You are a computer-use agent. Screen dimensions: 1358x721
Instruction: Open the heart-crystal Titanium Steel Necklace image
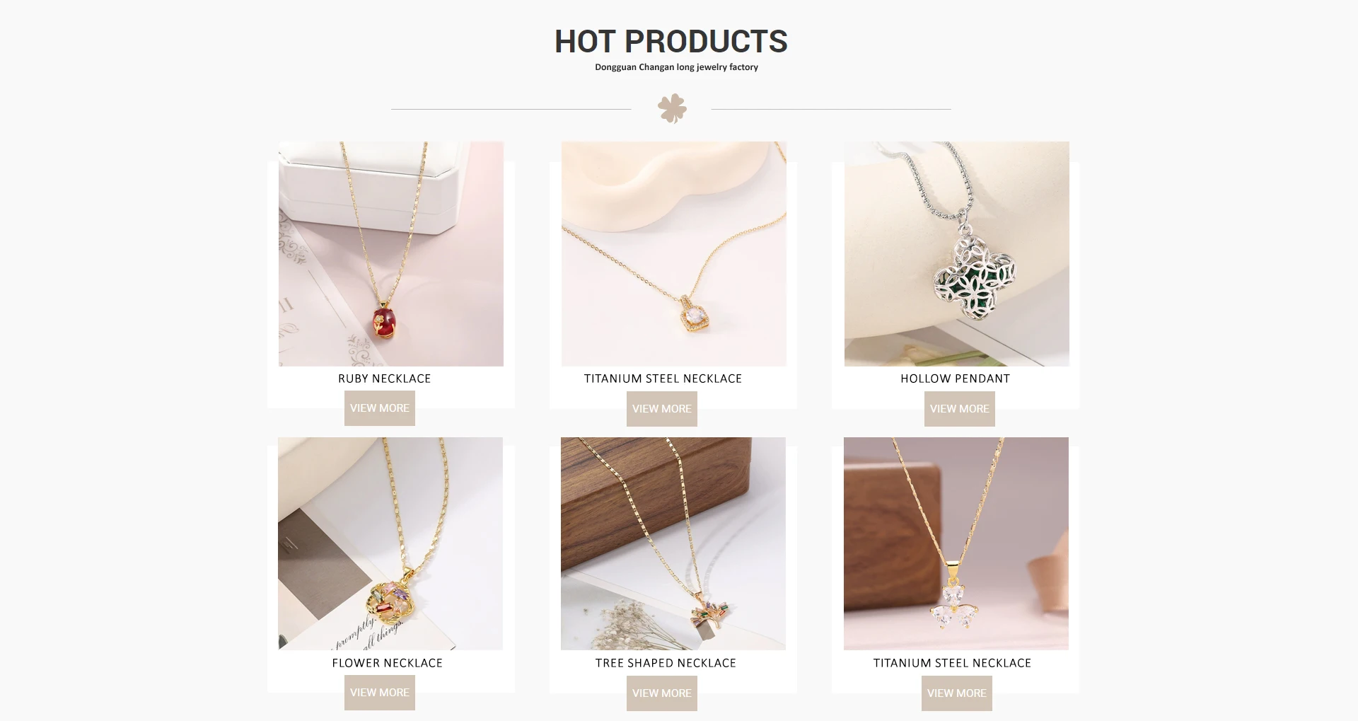pos(956,543)
